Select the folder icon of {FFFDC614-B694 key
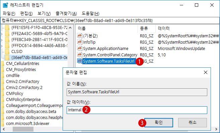Image resolution: width=220 pixels, height=133 pixels. coord(7,46)
